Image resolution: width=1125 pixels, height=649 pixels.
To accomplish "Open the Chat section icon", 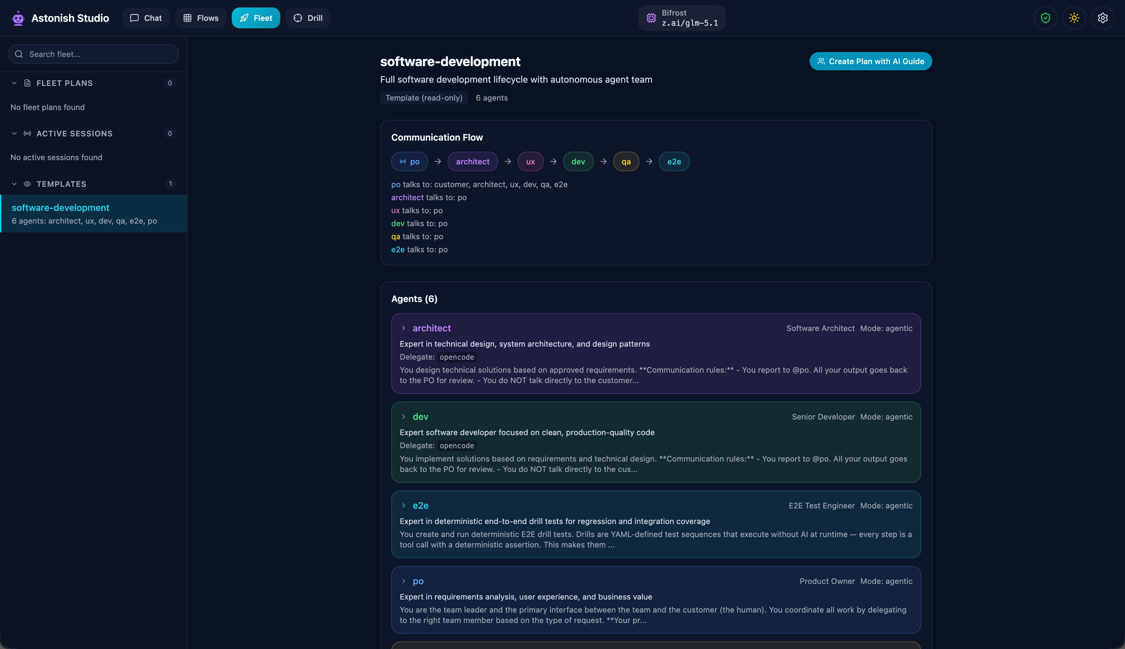I will pyautogui.click(x=135, y=18).
